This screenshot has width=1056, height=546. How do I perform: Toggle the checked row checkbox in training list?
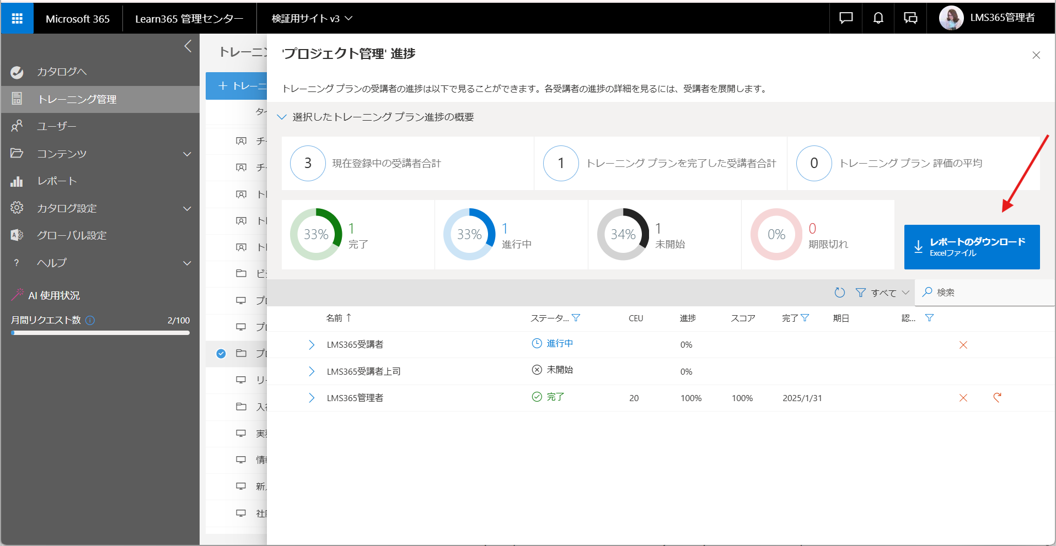point(221,354)
